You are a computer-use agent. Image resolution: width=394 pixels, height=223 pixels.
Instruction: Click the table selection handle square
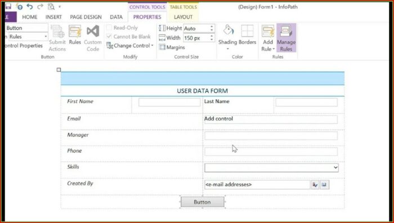click(59, 70)
